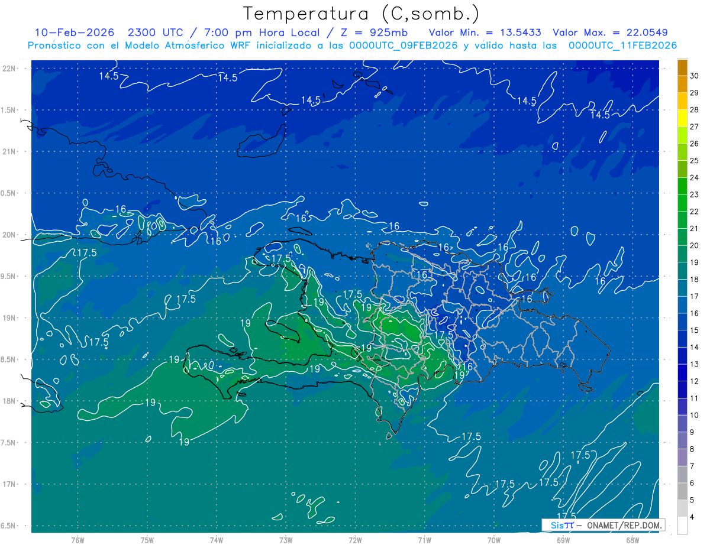Click the "8.5N" latitude axis label
The image size is (710, 548).
(x=9, y=359)
